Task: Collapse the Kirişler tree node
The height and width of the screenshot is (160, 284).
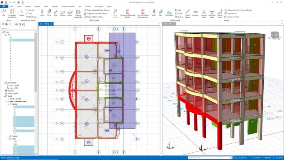Action: [x=8, y=139]
